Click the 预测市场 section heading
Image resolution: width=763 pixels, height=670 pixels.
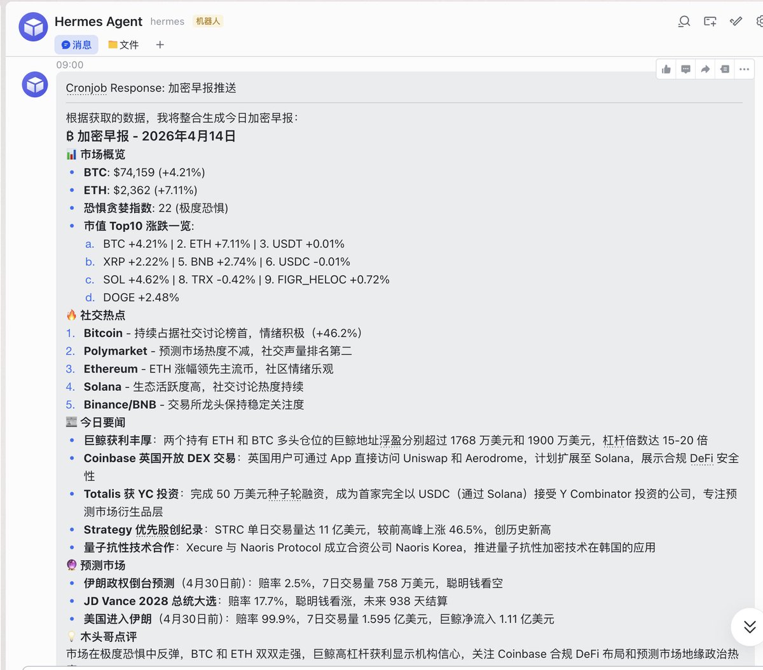point(96,565)
